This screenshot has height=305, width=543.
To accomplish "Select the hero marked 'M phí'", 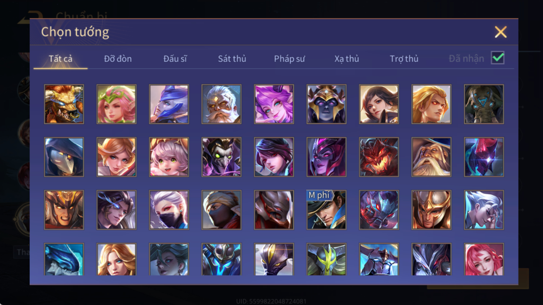I will 327,210.
